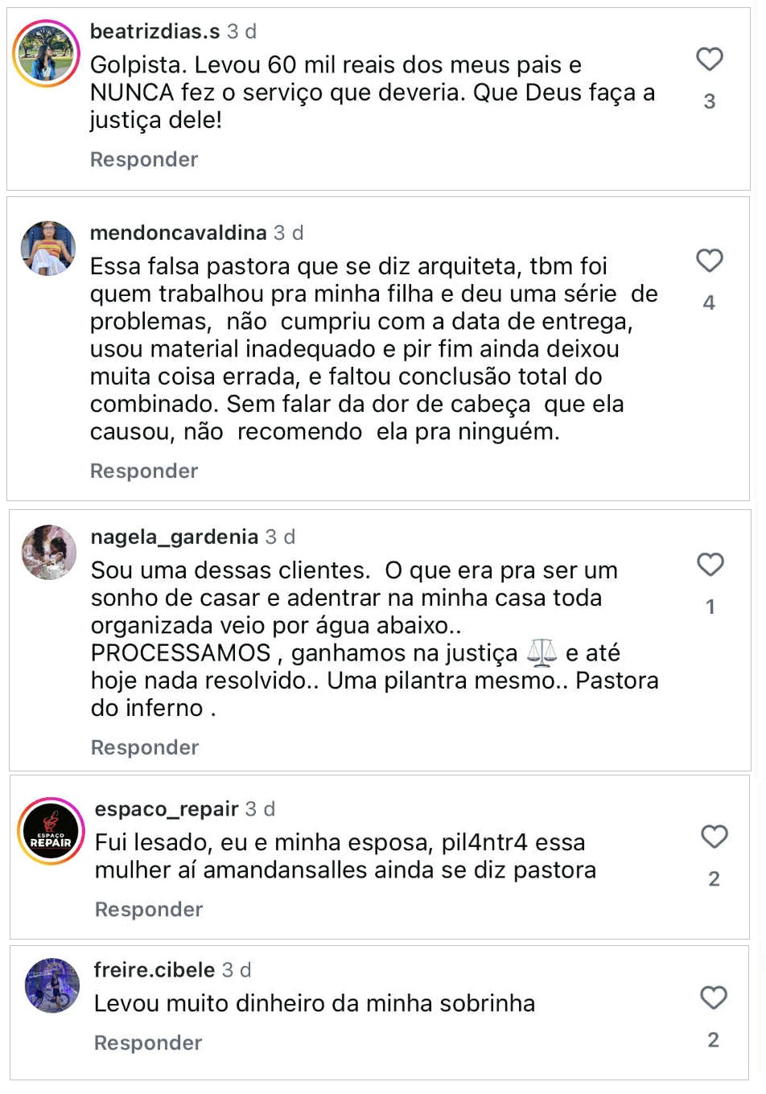View nagela_gardenia's profile picture
The width and height of the screenshot is (766, 1094).
tap(49, 553)
